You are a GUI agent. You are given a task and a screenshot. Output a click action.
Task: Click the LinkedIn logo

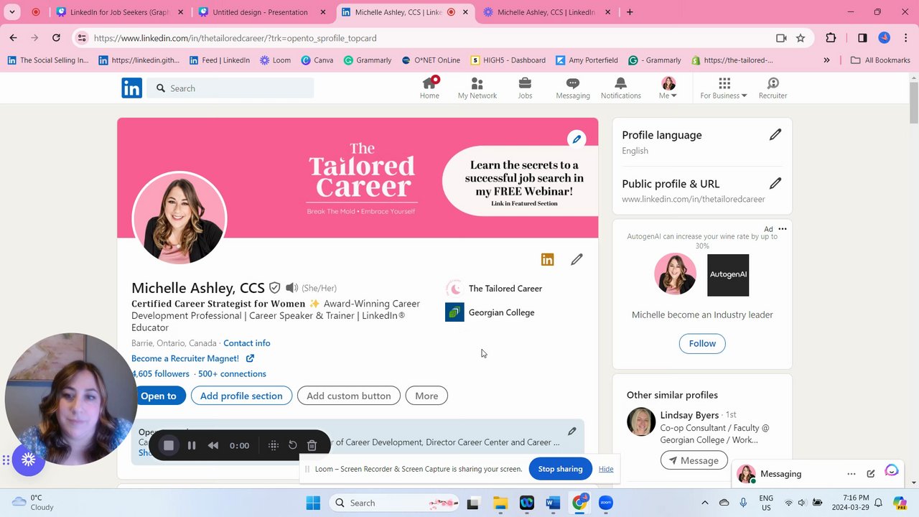click(x=131, y=88)
